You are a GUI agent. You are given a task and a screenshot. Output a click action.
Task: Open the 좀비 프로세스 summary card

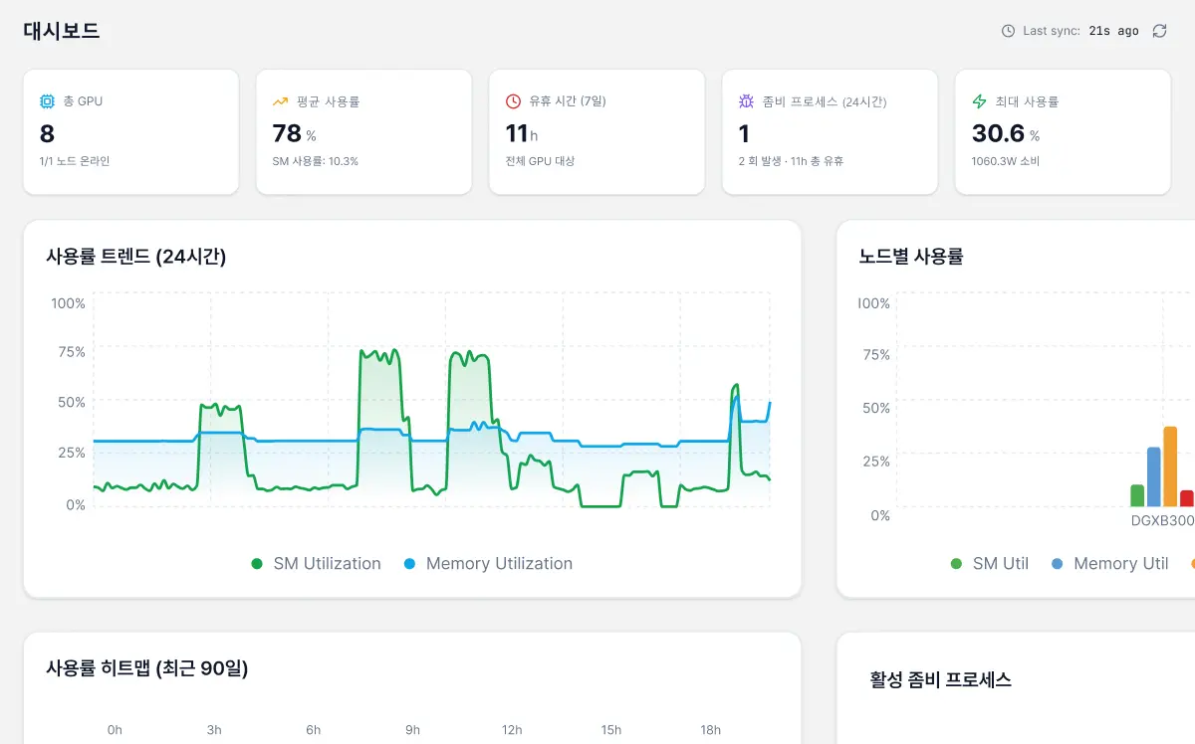(830, 131)
